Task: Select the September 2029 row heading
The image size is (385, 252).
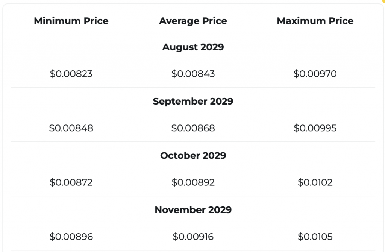Action: coord(193,101)
